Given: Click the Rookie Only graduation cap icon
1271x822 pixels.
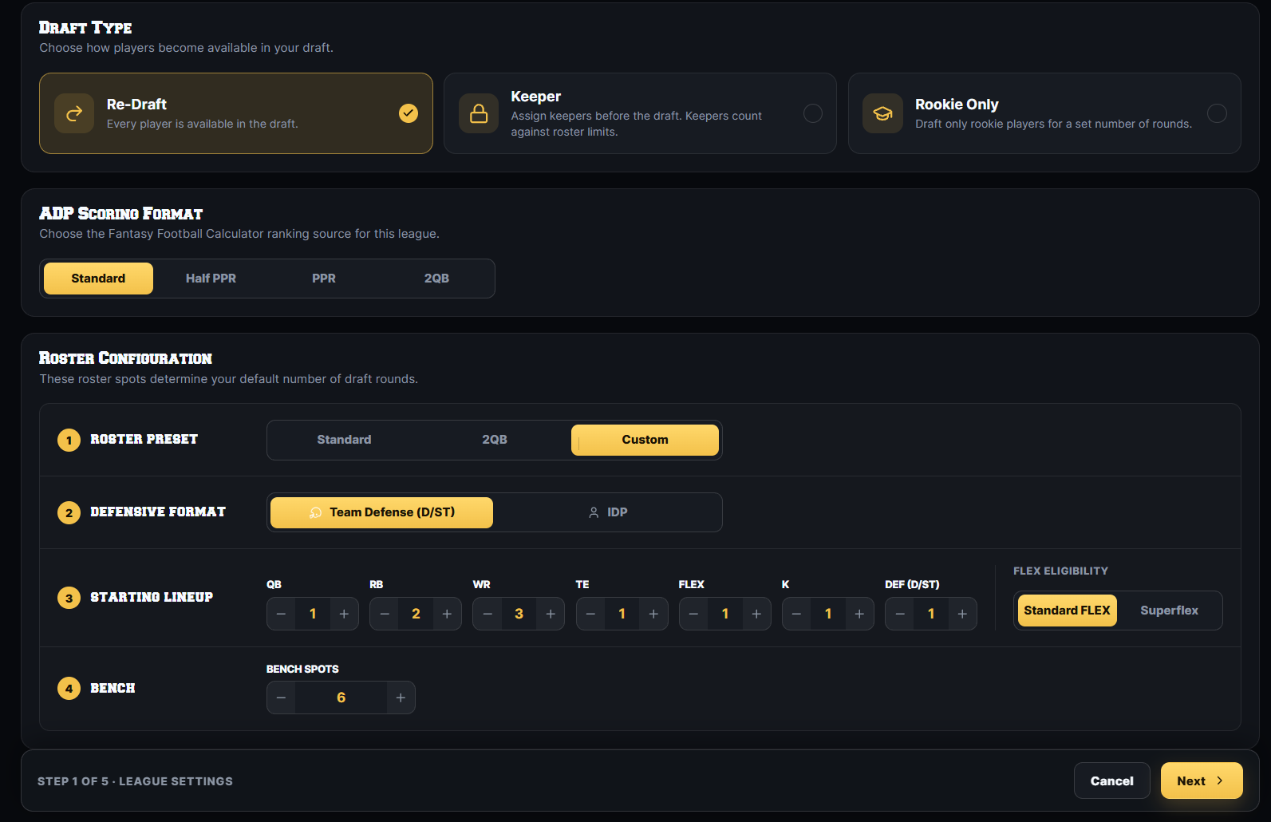Looking at the screenshot, I should click(882, 113).
